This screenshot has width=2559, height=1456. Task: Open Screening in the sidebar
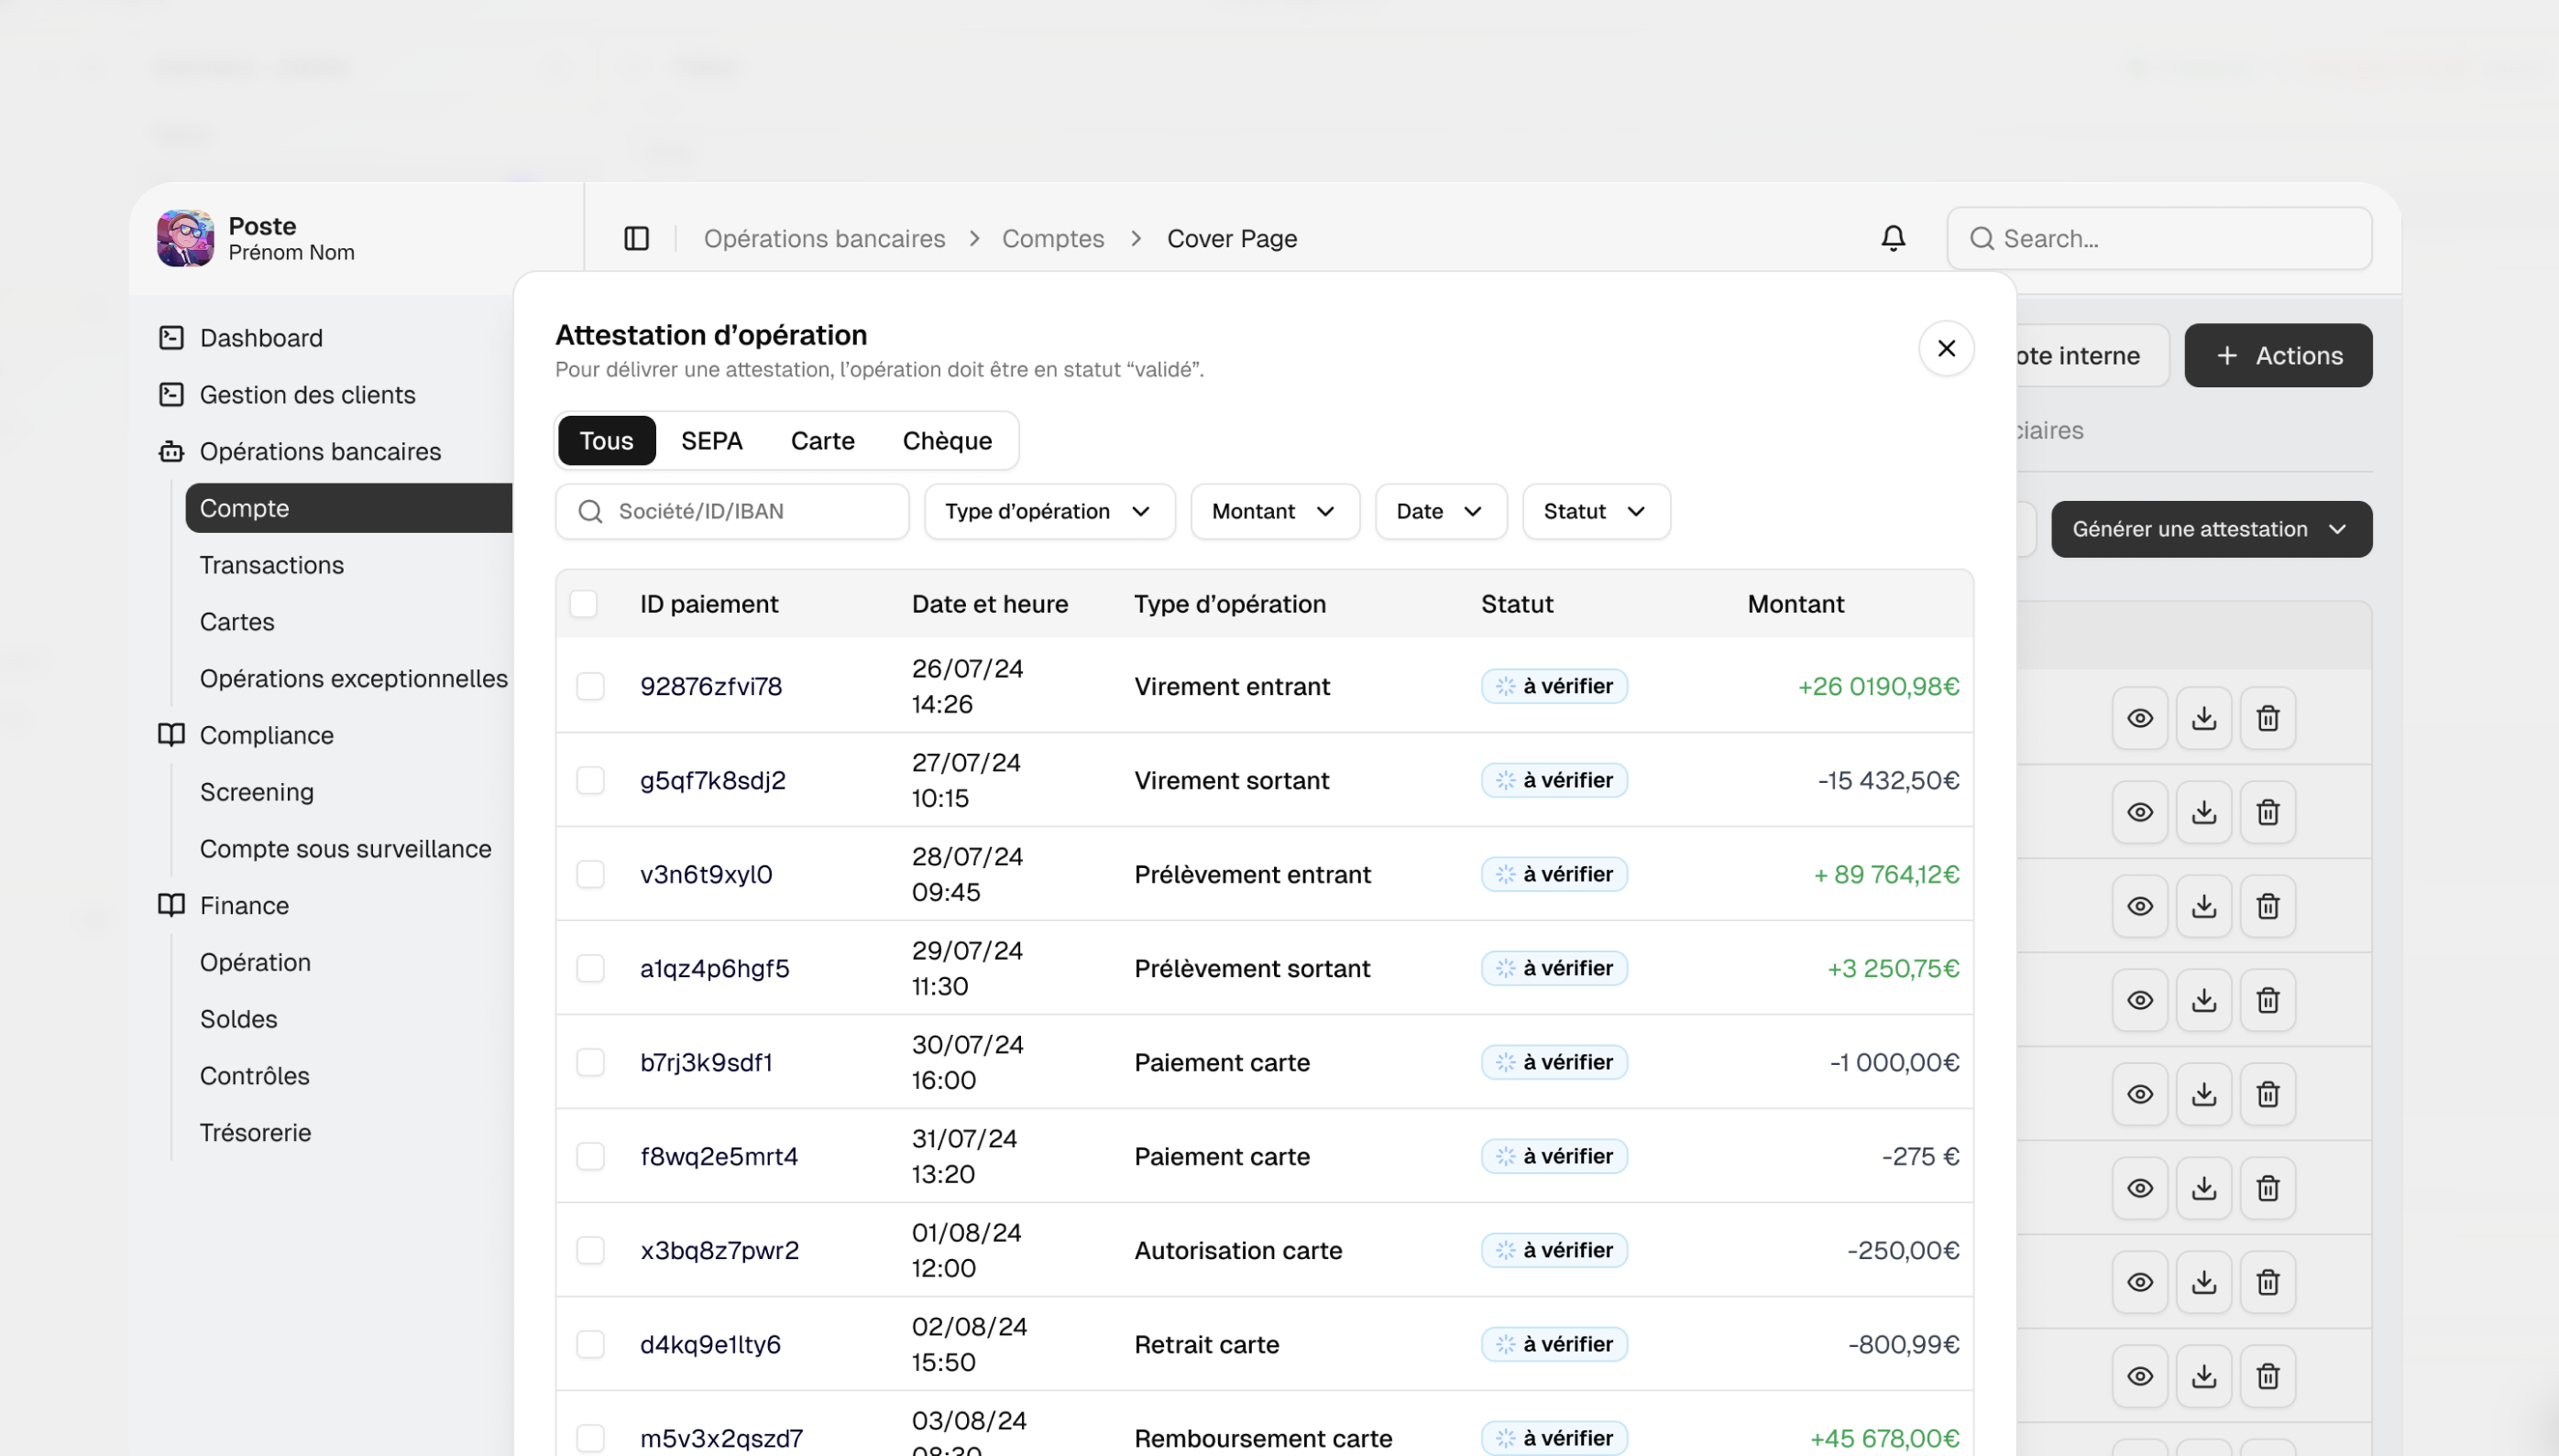click(257, 792)
